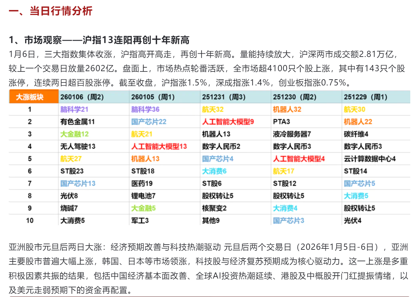Click the 260106（周2） column header

pyautogui.click(x=82, y=97)
